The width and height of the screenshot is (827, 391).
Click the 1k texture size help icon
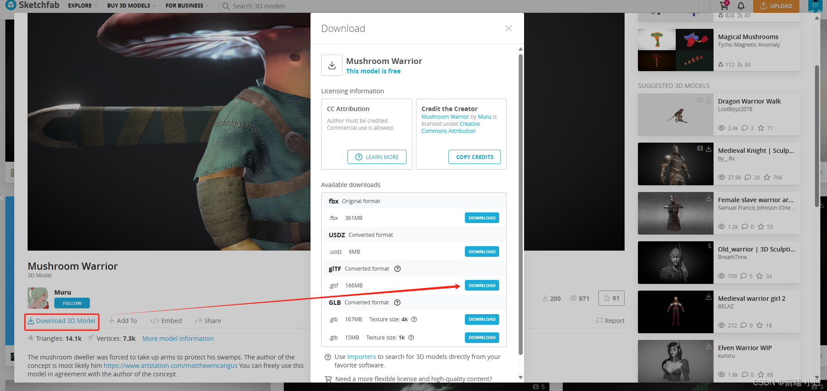411,338
